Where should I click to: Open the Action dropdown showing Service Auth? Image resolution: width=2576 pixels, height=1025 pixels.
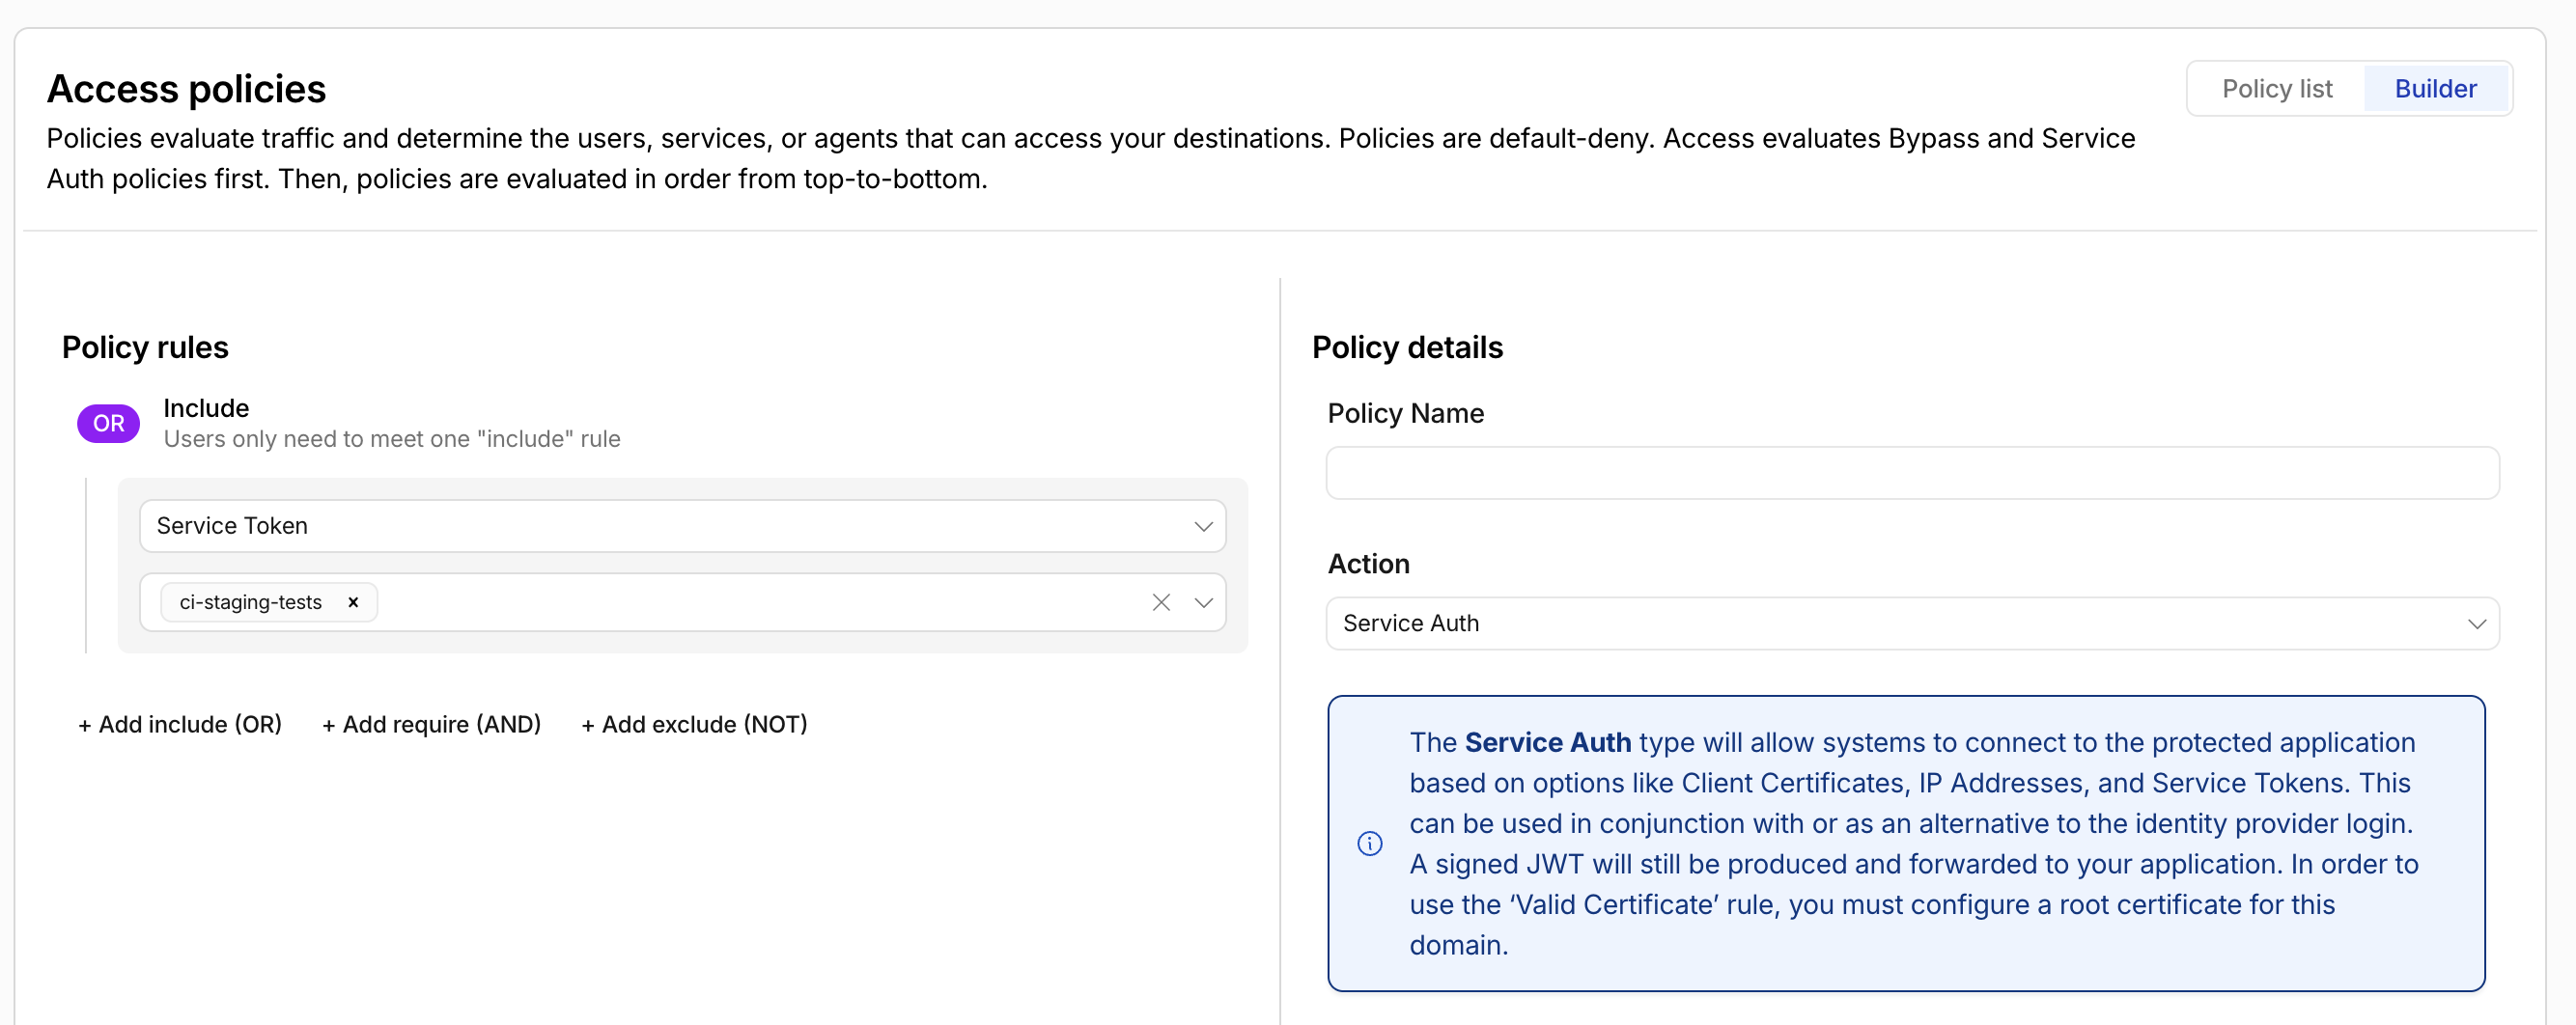(x=1911, y=623)
